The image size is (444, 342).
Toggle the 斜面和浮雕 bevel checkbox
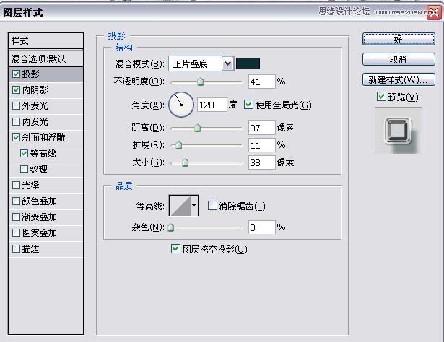[16, 138]
